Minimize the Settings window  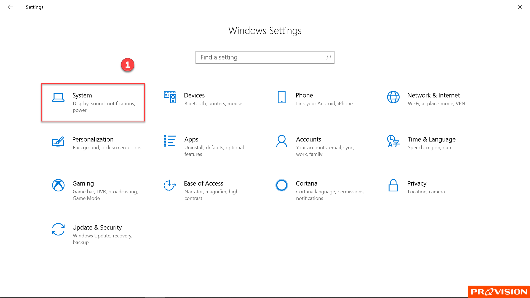[x=482, y=7]
